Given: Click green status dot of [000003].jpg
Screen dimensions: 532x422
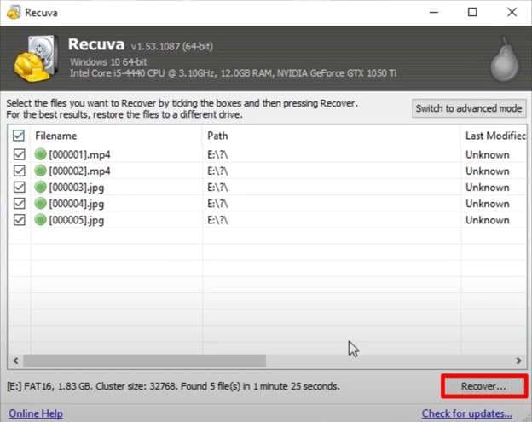Looking at the screenshot, I should coord(40,187).
